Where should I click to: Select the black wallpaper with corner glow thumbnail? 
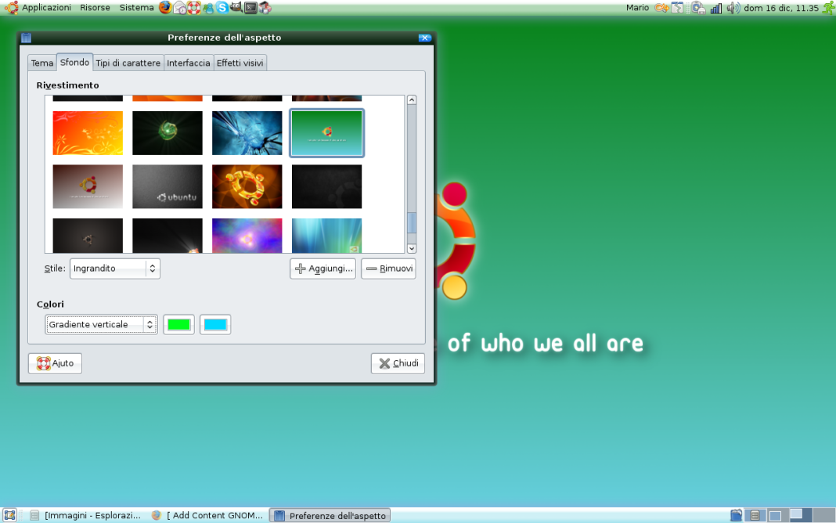pyautogui.click(x=168, y=235)
